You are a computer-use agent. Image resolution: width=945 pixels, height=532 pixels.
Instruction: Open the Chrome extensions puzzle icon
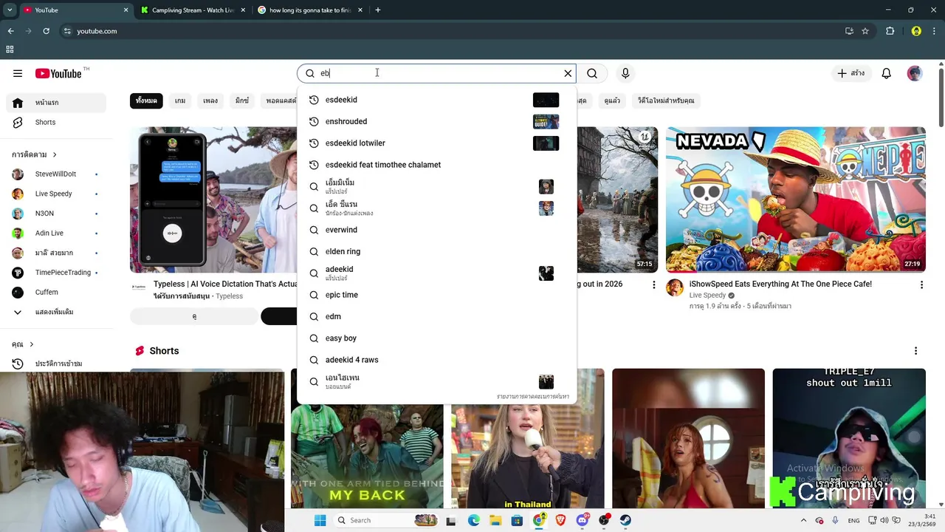(890, 31)
